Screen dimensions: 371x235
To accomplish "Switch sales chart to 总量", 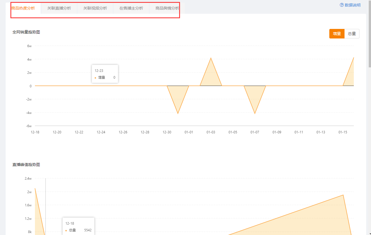I will pyautogui.click(x=352, y=34).
